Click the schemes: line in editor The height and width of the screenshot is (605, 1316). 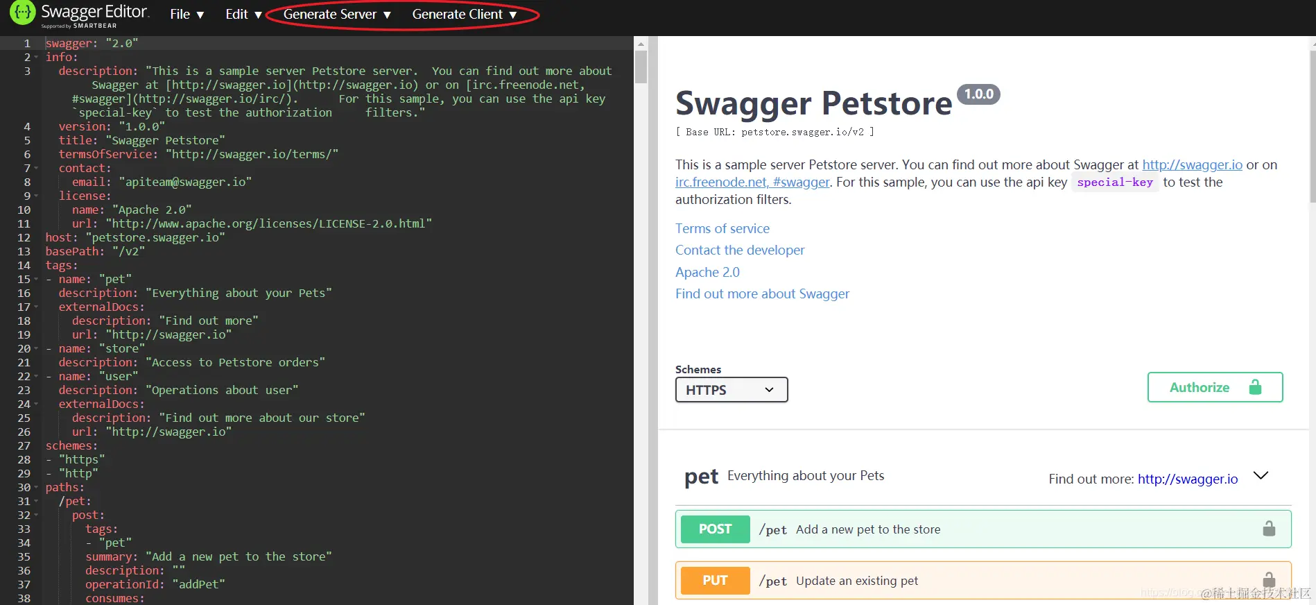tap(71, 445)
